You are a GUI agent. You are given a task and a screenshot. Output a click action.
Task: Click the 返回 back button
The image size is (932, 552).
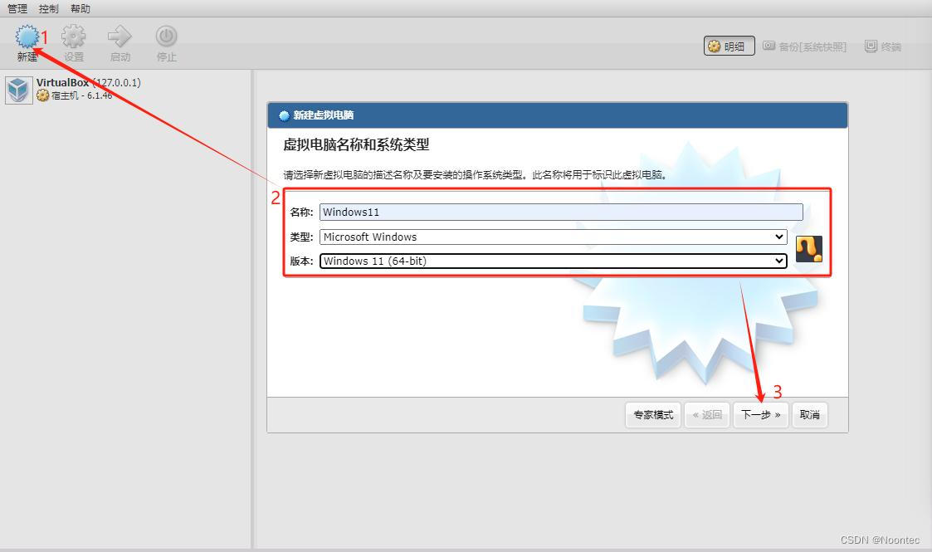[x=707, y=415]
